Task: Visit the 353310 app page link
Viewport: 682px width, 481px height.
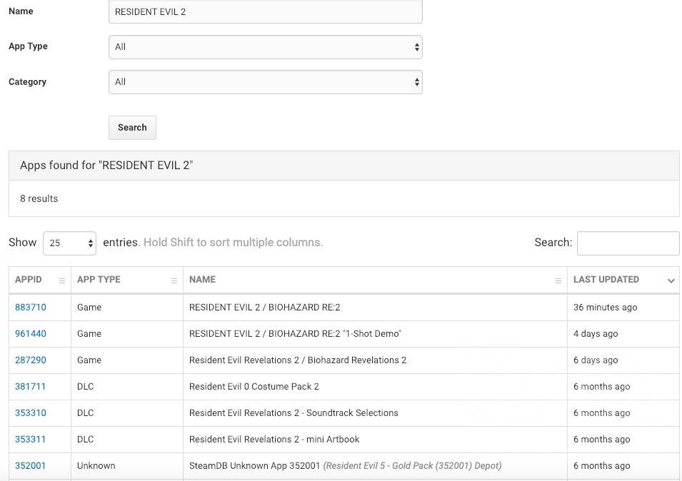Action: point(31,413)
